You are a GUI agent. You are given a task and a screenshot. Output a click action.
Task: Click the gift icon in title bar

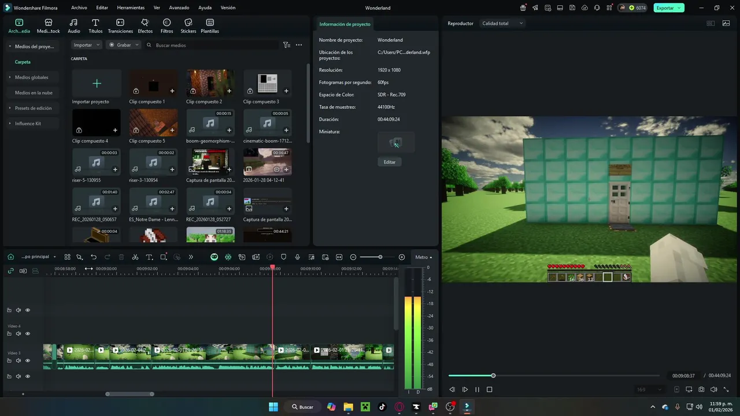[523, 8]
